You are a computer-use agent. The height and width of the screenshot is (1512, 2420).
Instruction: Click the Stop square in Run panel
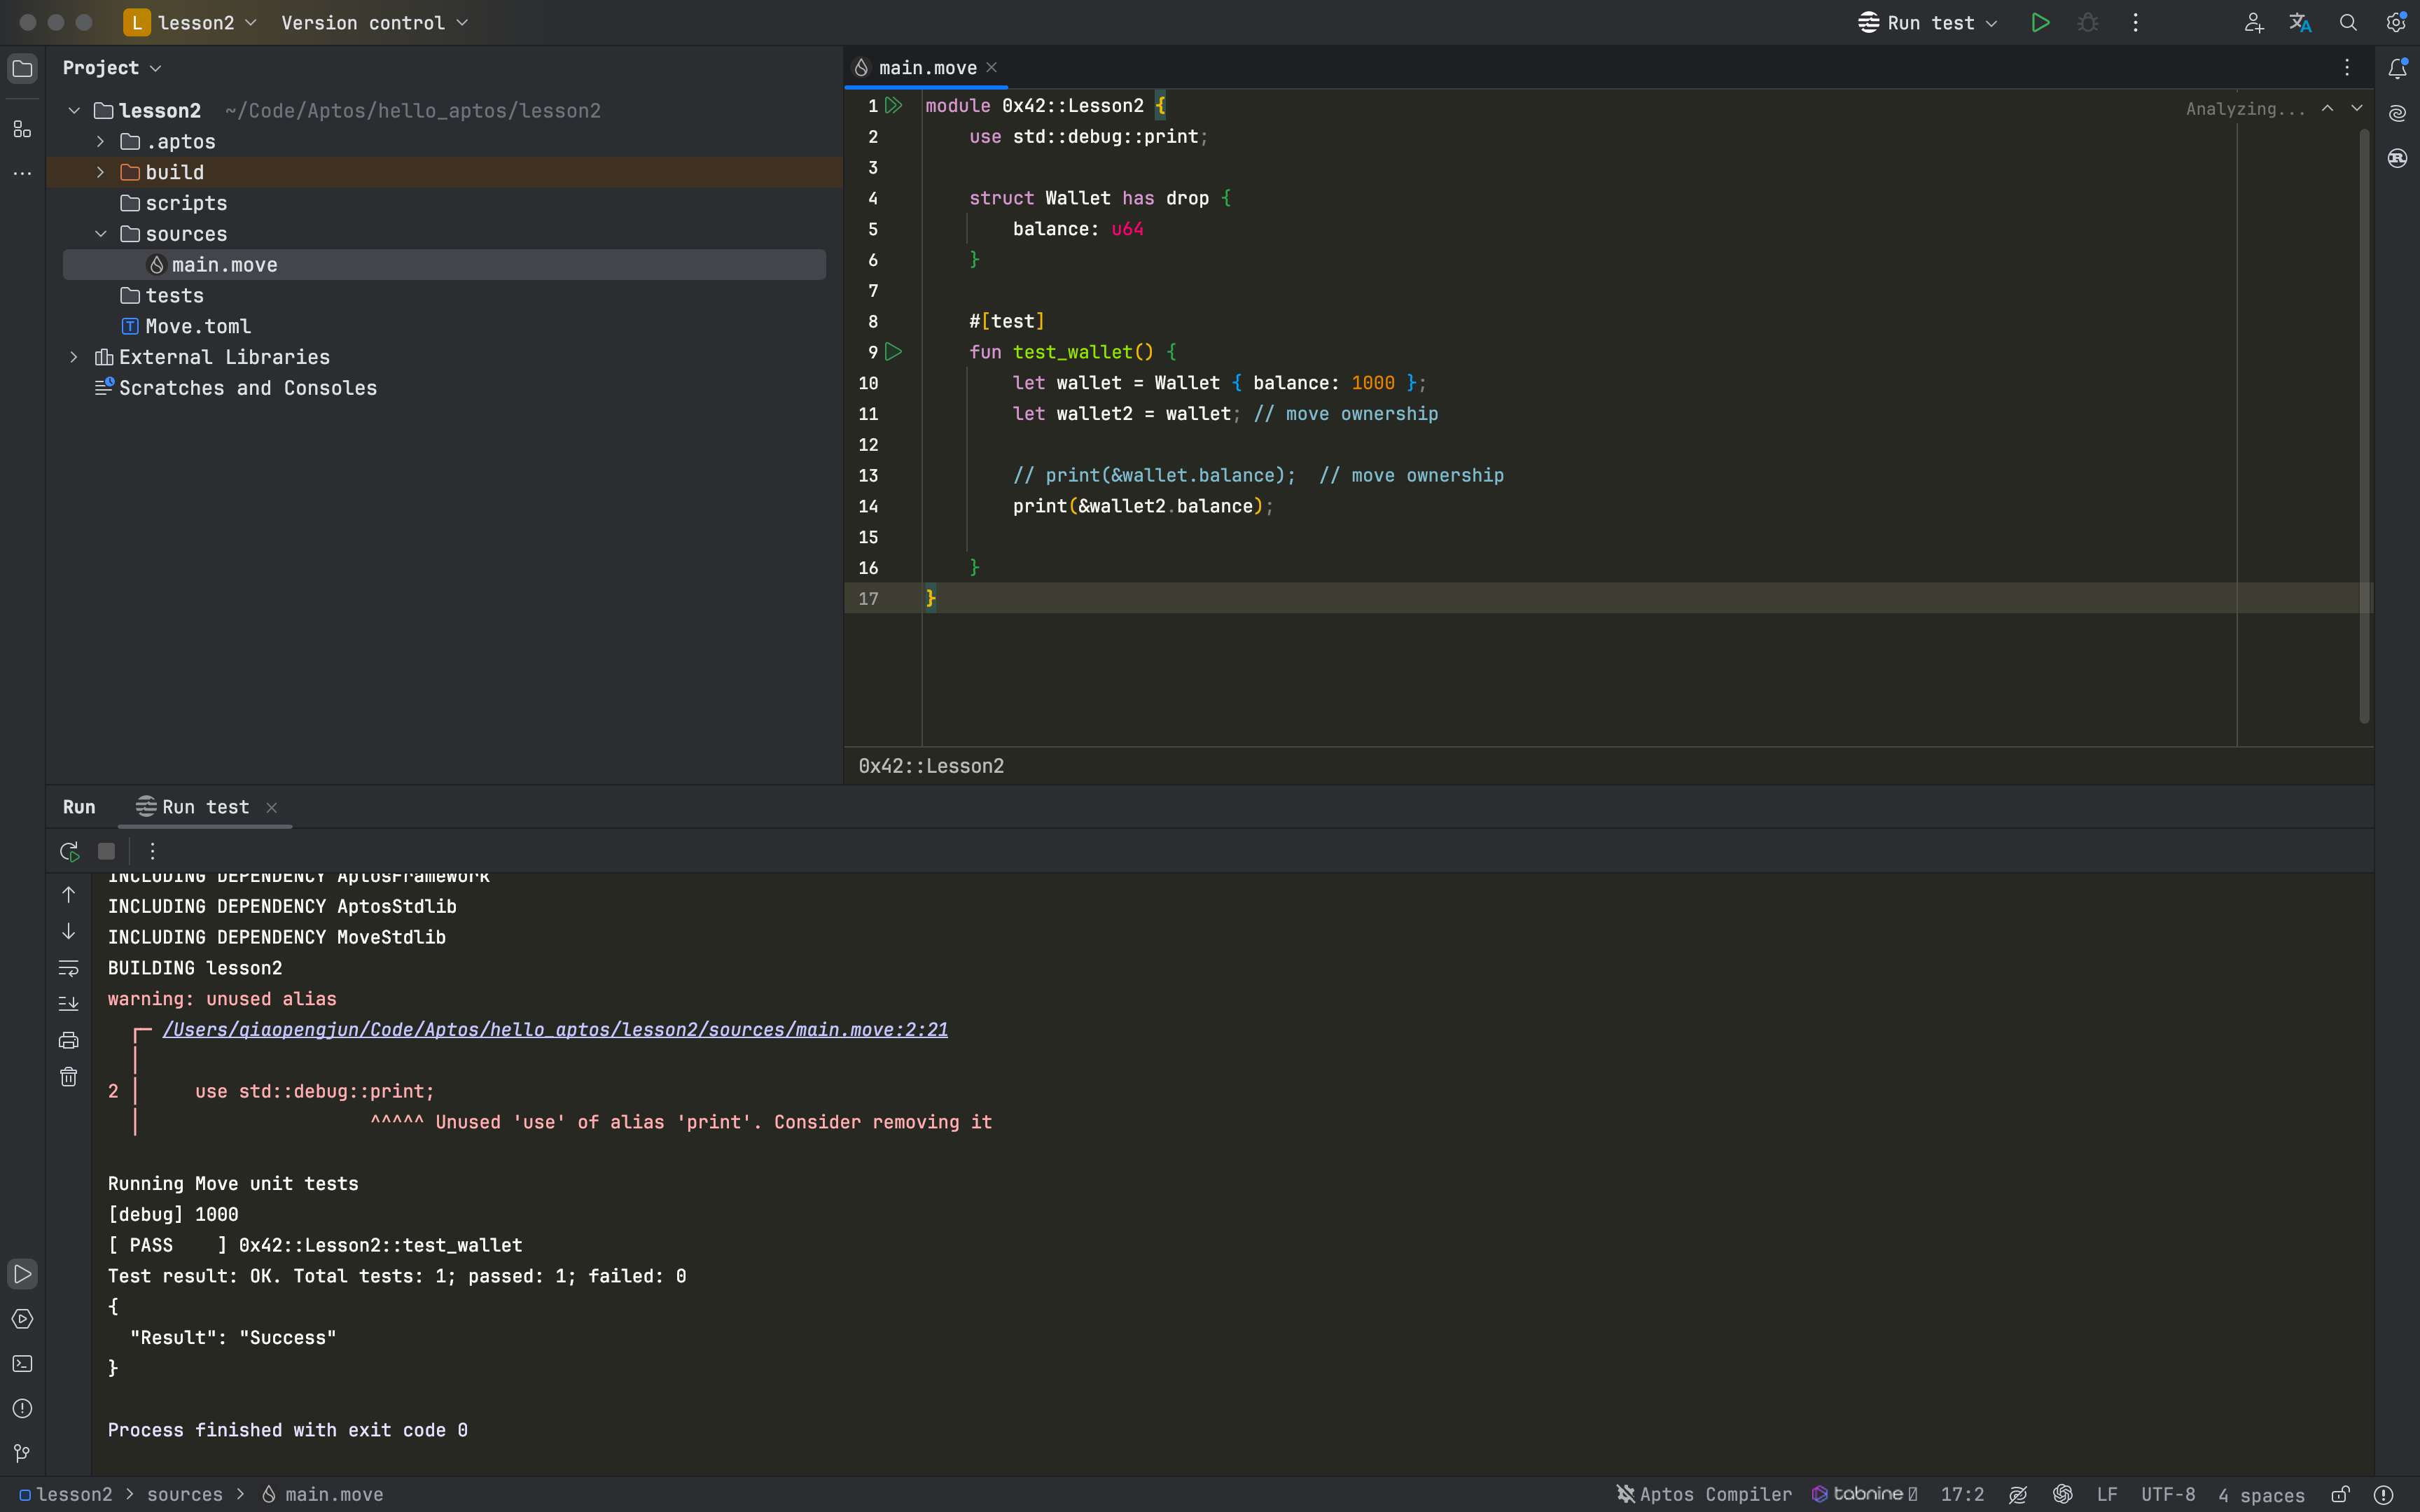106,851
